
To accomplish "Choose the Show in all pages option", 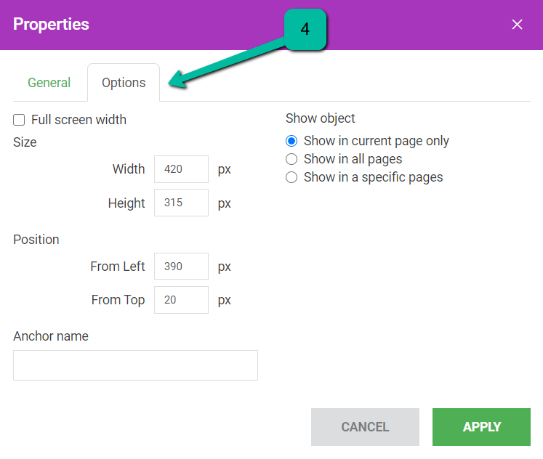I will 291,159.
